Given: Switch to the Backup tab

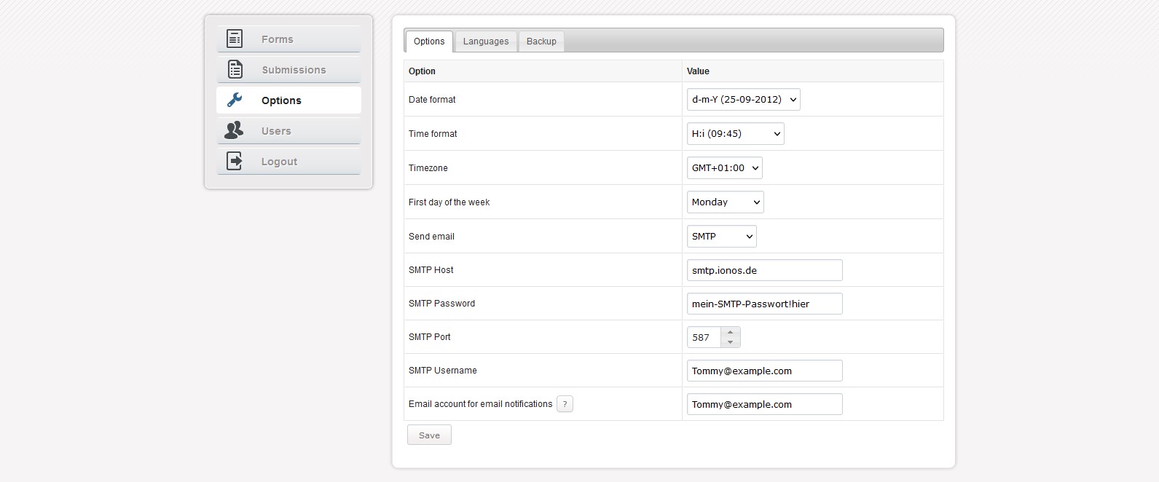Looking at the screenshot, I should pos(541,42).
